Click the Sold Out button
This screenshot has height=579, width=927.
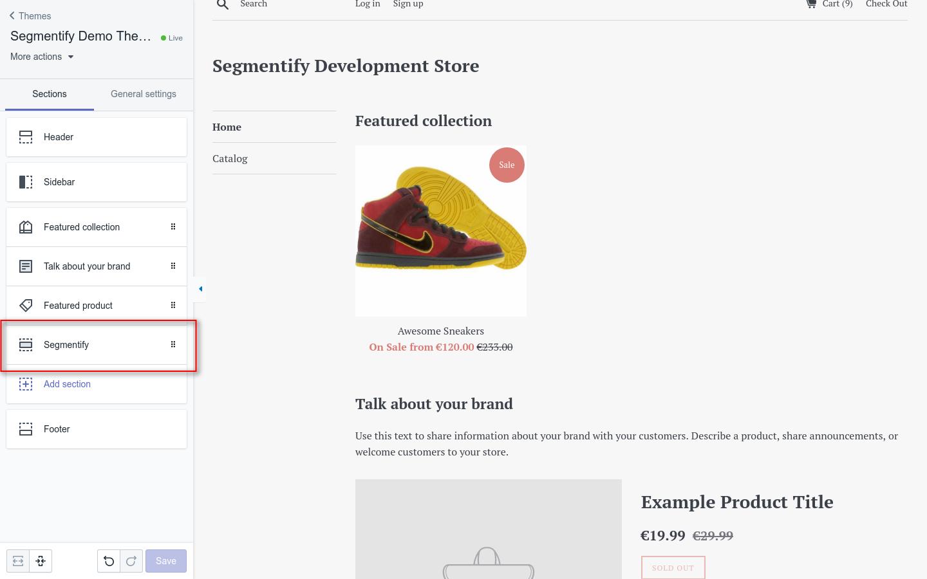673,567
